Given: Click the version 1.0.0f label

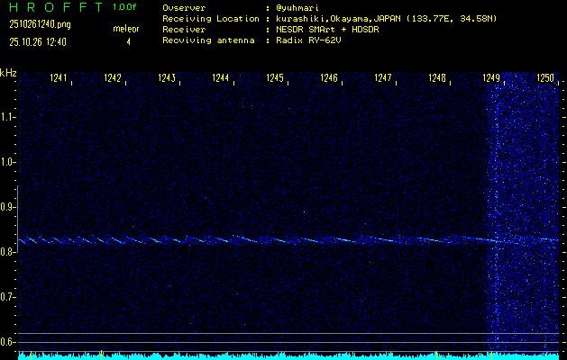Looking at the screenshot, I should (125, 7).
